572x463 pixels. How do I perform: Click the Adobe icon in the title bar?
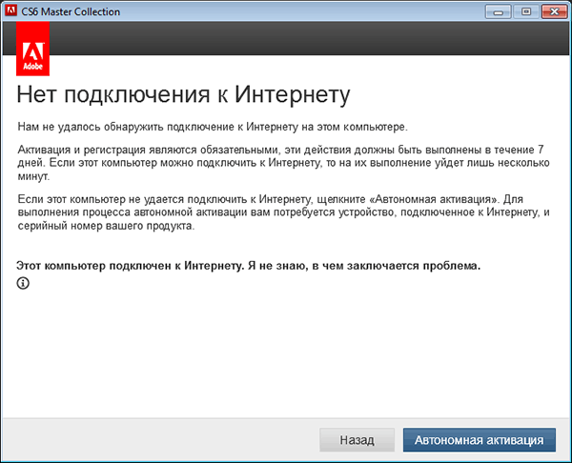point(10,10)
